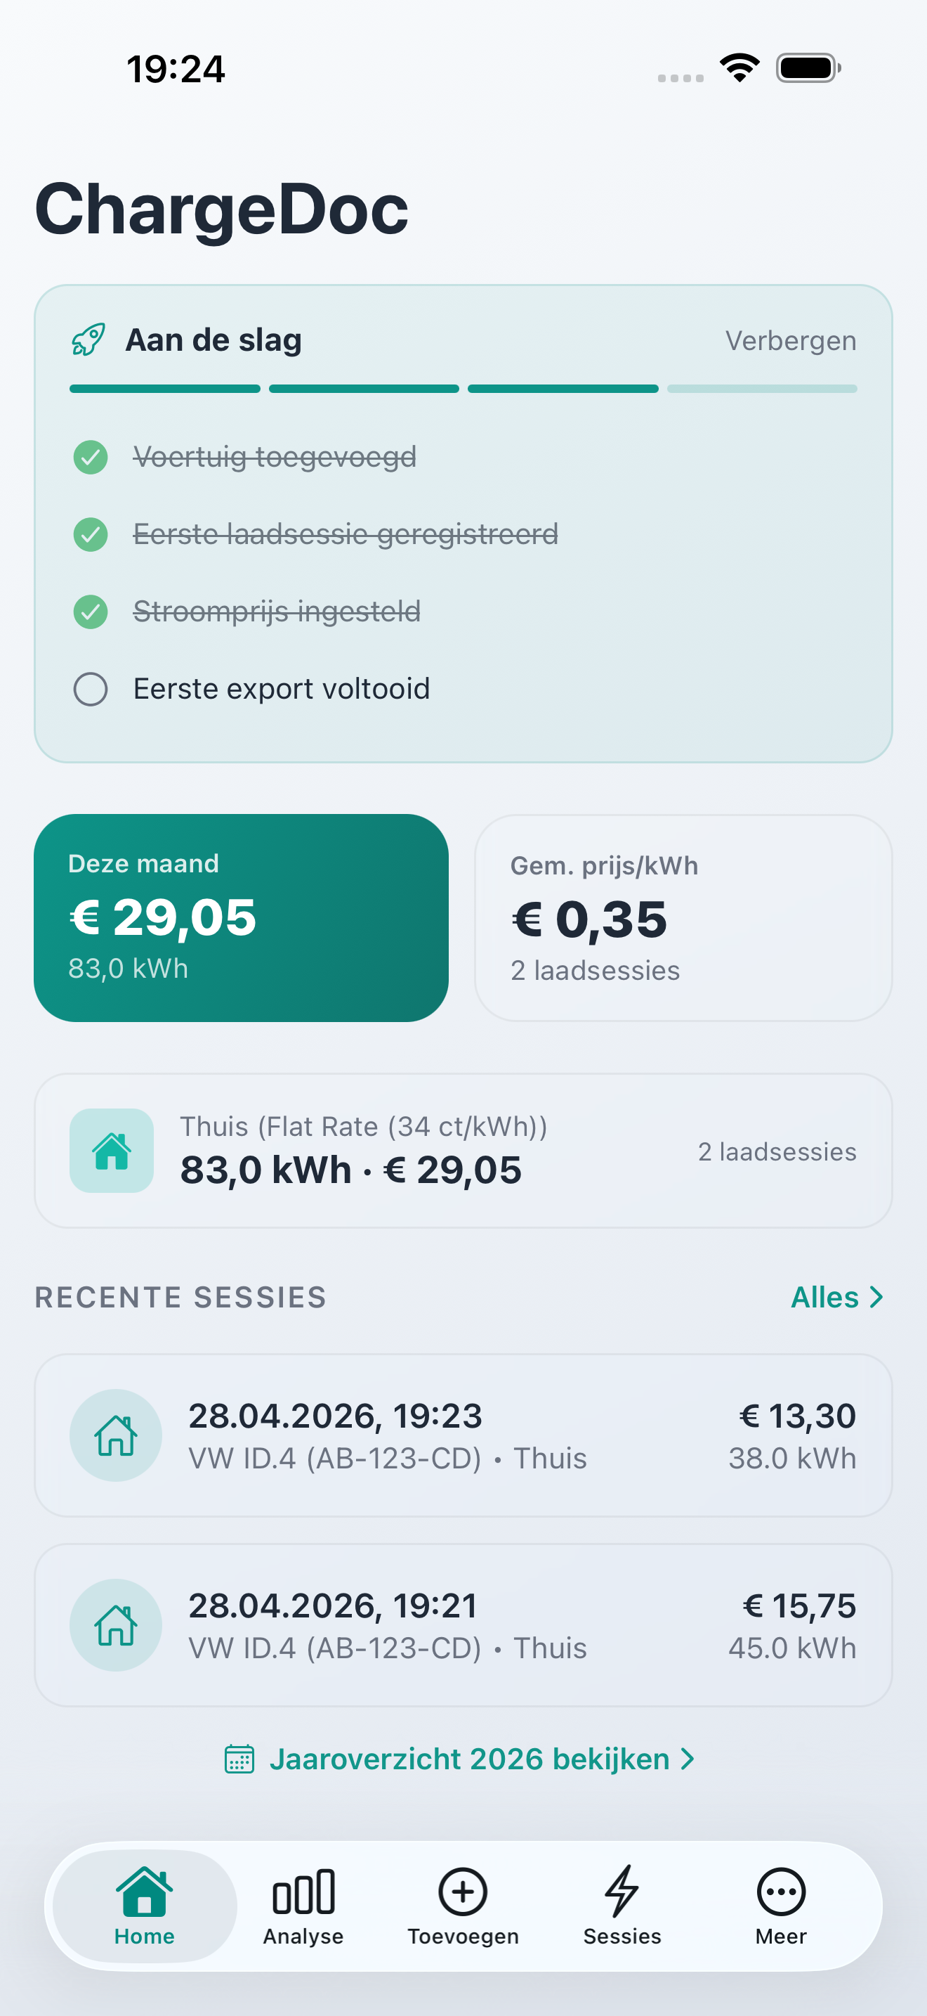Tap the Eerste laadsessie geregistreerd checkmark
The image size is (927, 2016).
[x=91, y=534]
